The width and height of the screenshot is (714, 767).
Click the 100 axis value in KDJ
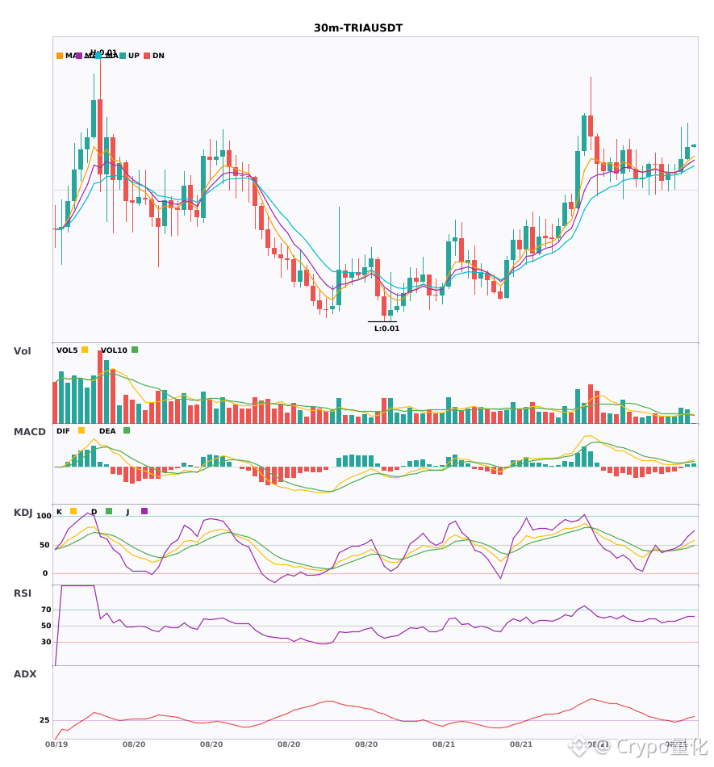point(44,516)
